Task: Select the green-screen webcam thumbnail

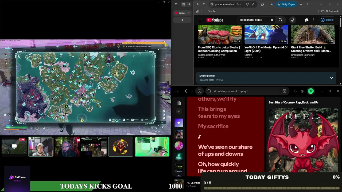Action: (152, 147)
